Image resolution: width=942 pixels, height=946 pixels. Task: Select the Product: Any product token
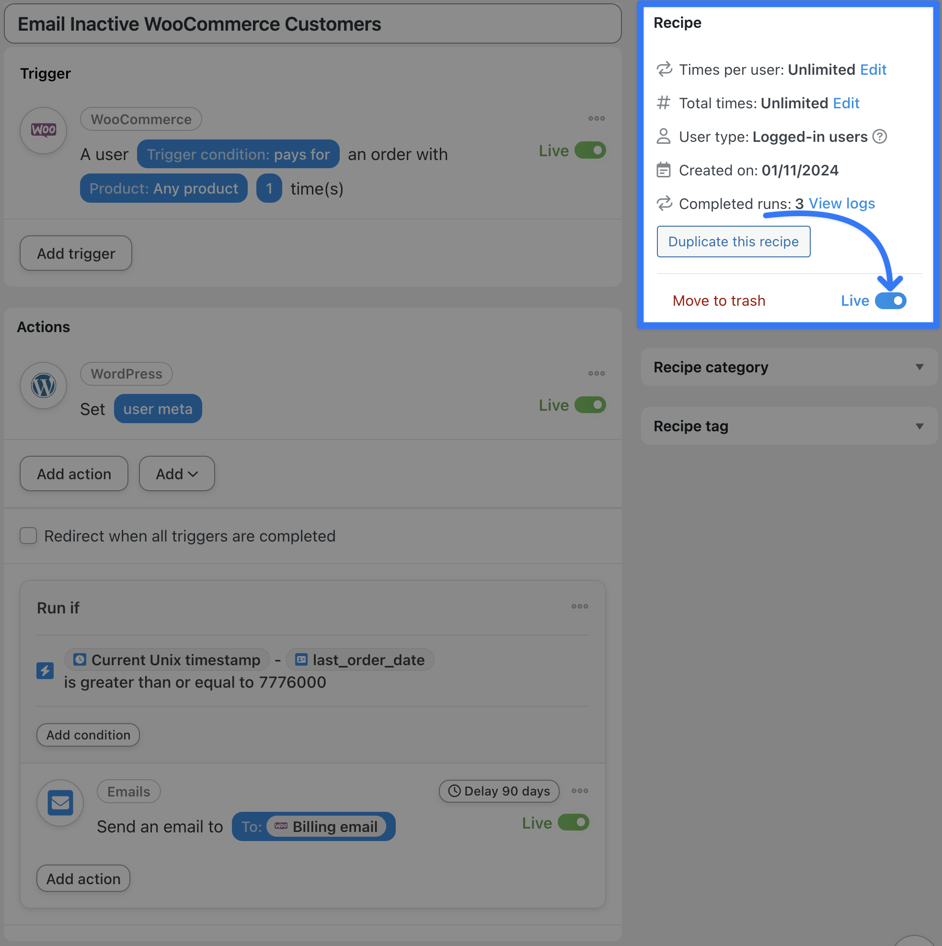coord(163,188)
